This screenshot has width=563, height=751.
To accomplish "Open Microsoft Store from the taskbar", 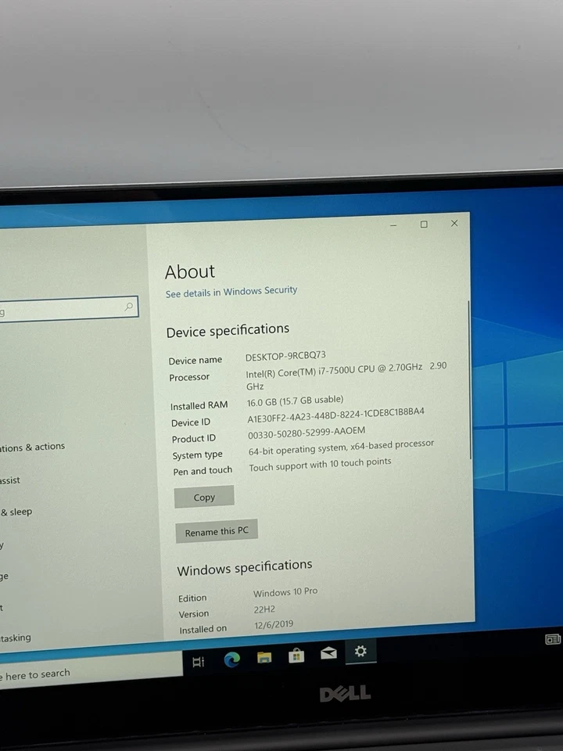I will coord(296,655).
